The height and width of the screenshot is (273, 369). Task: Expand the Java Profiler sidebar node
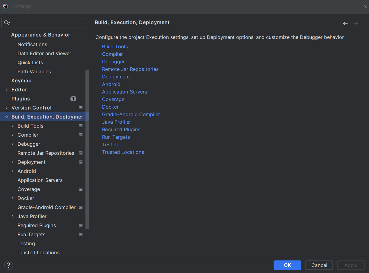13,216
